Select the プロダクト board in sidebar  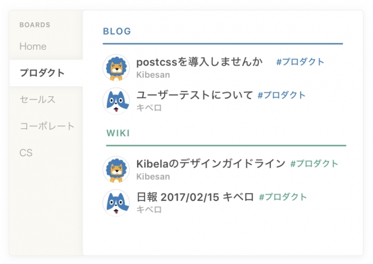(x=42, y=73)
